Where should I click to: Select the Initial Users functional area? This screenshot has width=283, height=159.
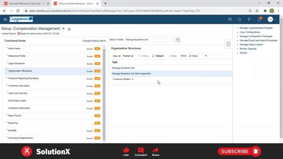point(14,49)
